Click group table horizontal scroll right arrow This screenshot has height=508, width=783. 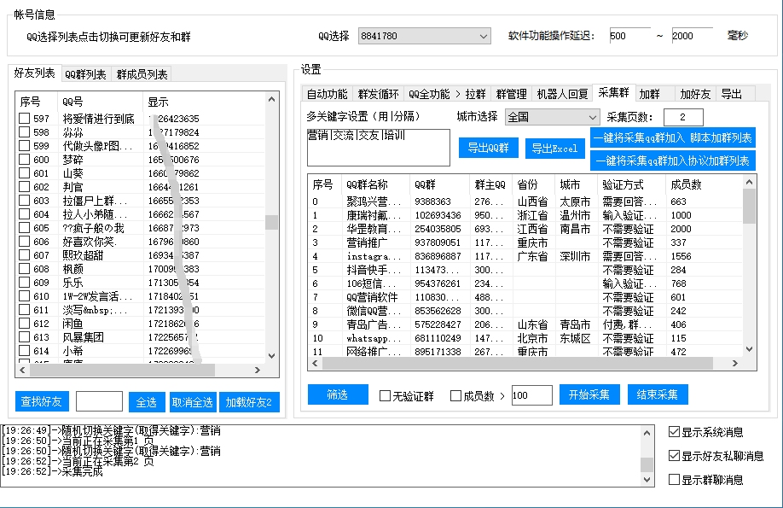[x=734, y=364]
